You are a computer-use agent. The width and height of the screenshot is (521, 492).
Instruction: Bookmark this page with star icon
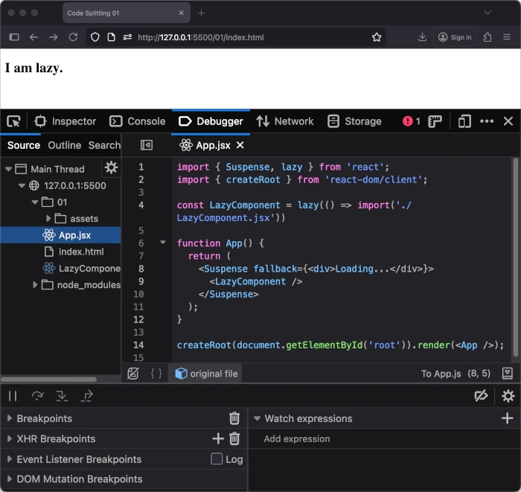377,37
